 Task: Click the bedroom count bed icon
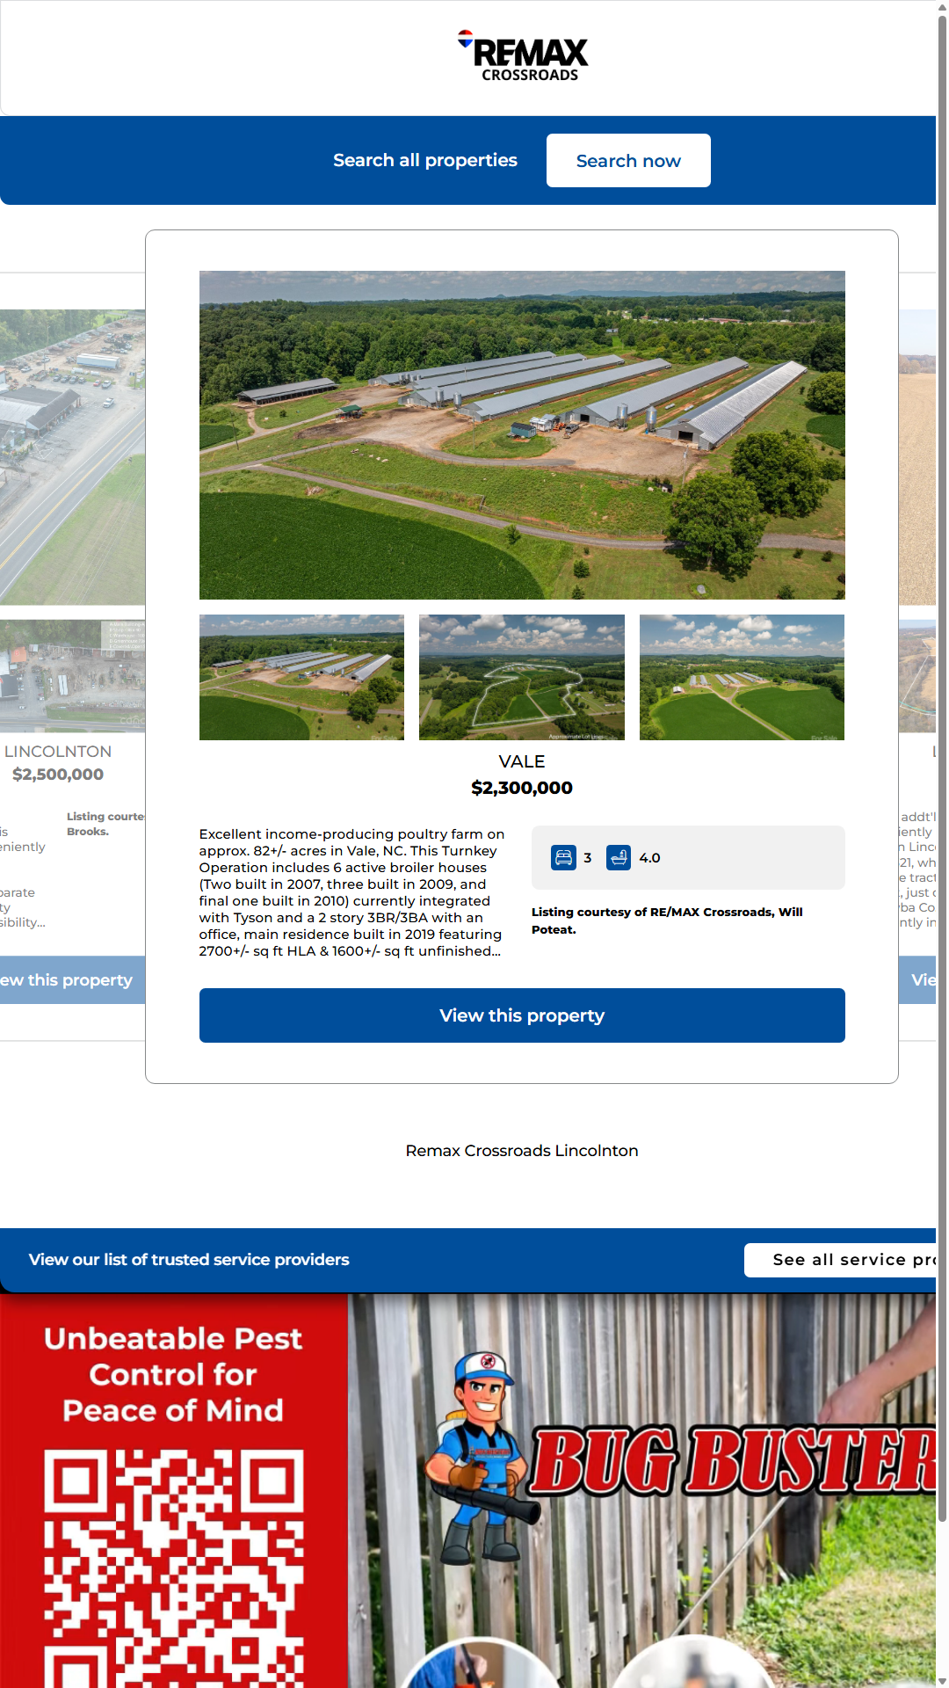point(563,857)
